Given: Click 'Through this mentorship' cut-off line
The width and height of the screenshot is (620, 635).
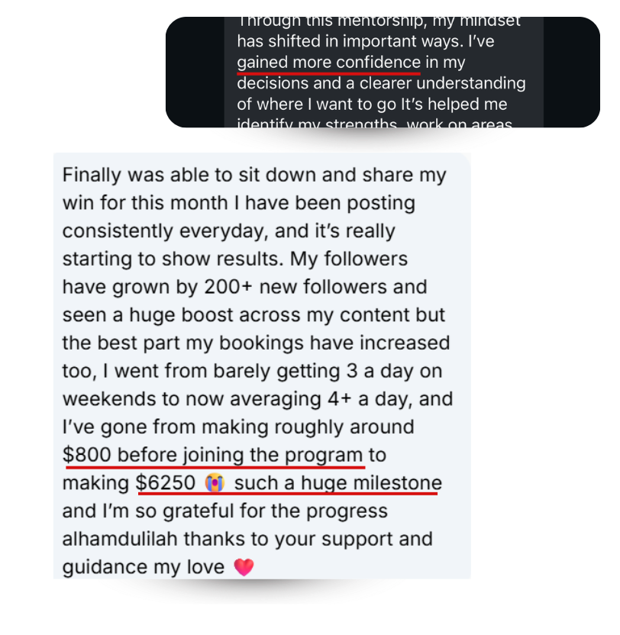Looking at the screenshot, I should point(379,22).
